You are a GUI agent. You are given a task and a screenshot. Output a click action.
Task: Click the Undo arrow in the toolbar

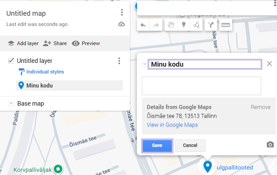143,25
